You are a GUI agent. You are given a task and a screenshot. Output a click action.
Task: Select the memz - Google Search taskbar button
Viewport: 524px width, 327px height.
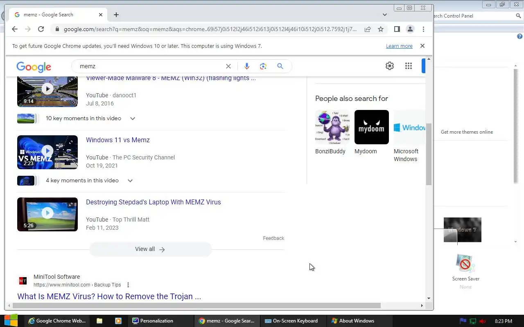(228, 321)
